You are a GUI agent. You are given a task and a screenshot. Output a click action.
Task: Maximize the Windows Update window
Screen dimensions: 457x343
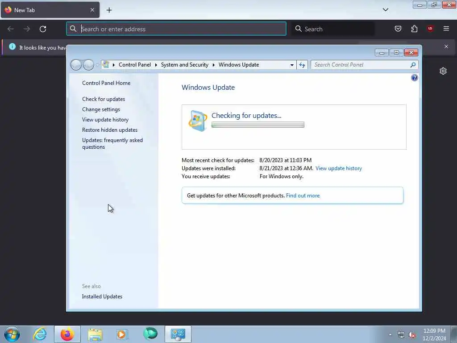(396, 53)
